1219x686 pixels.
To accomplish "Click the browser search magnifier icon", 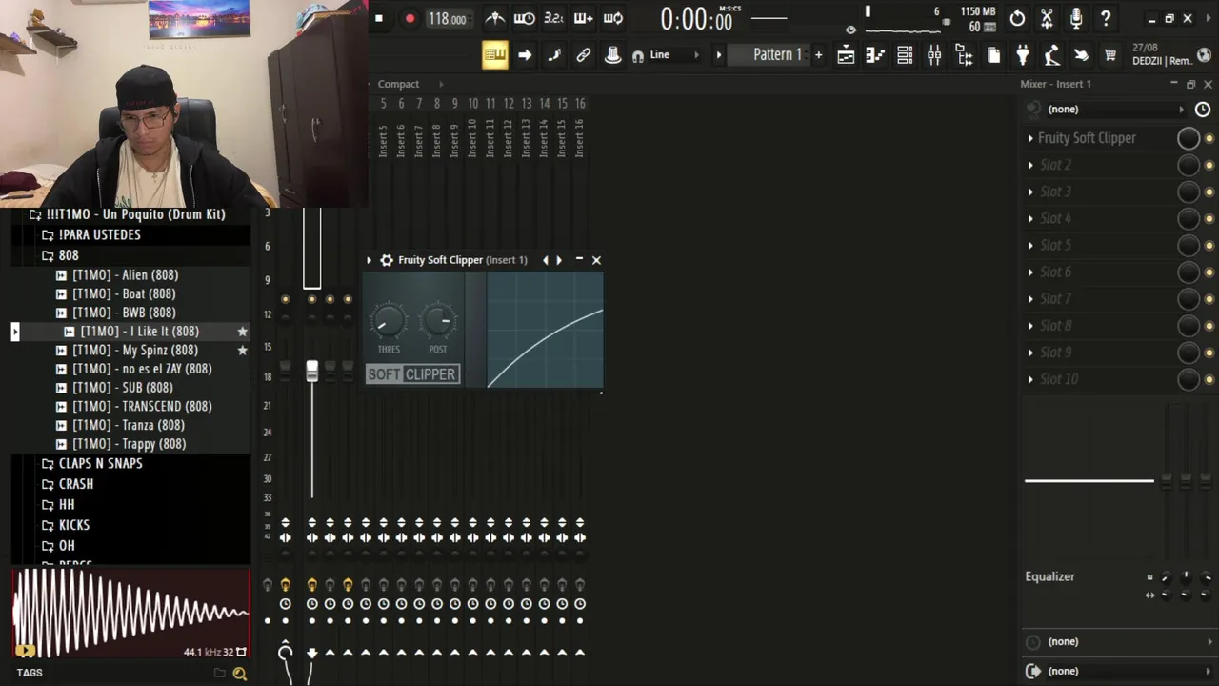I will (239, 674).
